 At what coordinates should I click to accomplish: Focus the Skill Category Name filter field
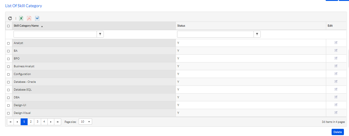coord(55,34)
